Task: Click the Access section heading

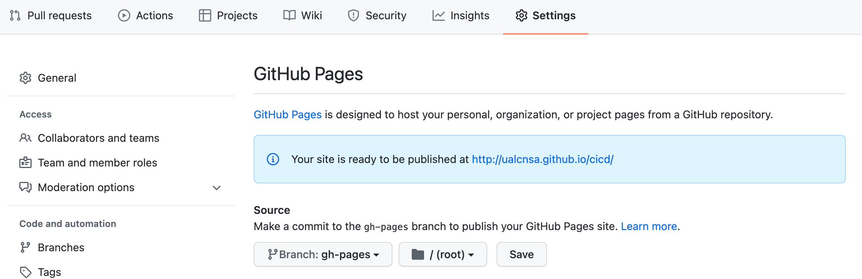Action: (x=35, y=114)
